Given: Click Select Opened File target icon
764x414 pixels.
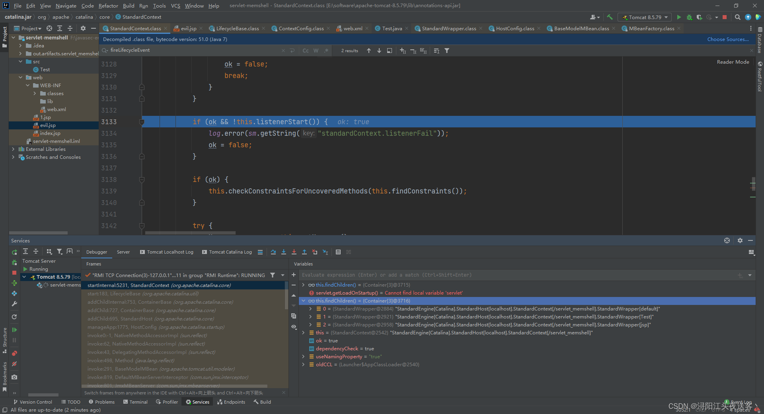Looking at the screenshot, I should coord(49,28).
